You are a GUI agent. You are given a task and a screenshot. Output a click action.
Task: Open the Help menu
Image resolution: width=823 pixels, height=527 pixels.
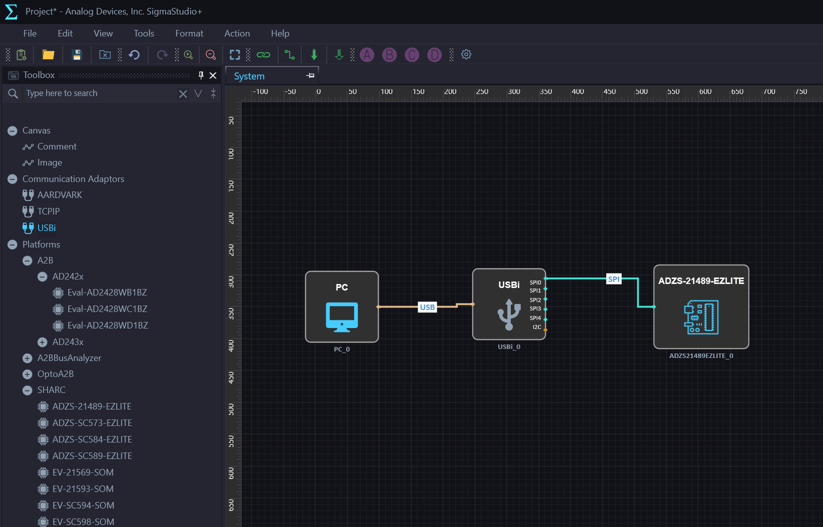(x=280, y=33)
